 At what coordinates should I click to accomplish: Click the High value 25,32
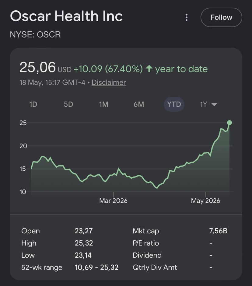(84, 243)
